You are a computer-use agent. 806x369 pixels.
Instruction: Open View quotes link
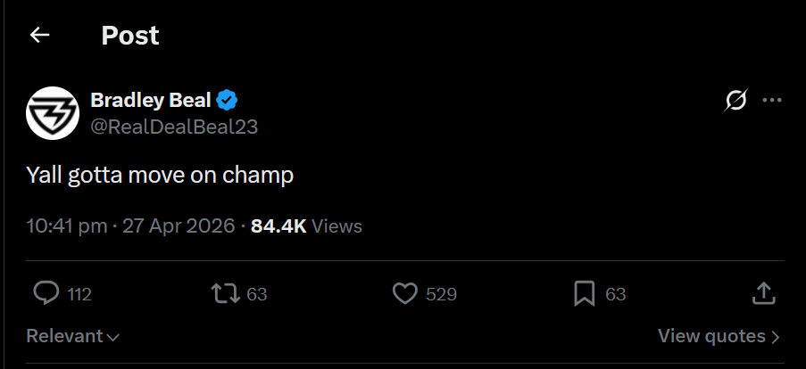coord(719,336)
